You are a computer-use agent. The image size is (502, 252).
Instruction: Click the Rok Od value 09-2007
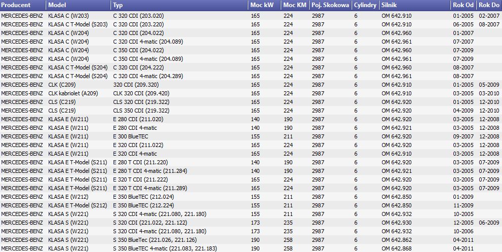click(x=464, y=136)
